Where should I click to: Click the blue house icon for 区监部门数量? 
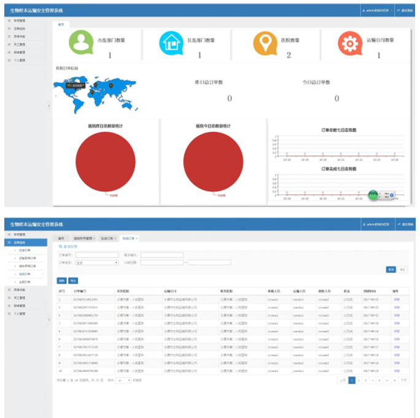click(171, 43)
